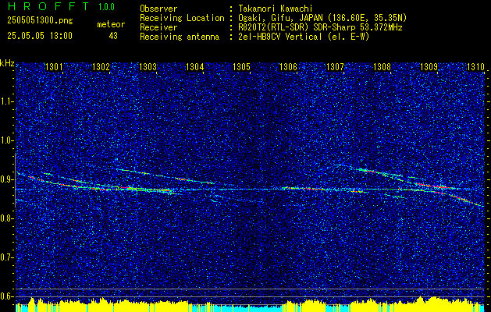This screenshot has width=491, height=312.
Task: Click receiver R820T2(RTL-SDR) SDR-Sharp 53.372MHz text
Action: (x=320, y=27)
